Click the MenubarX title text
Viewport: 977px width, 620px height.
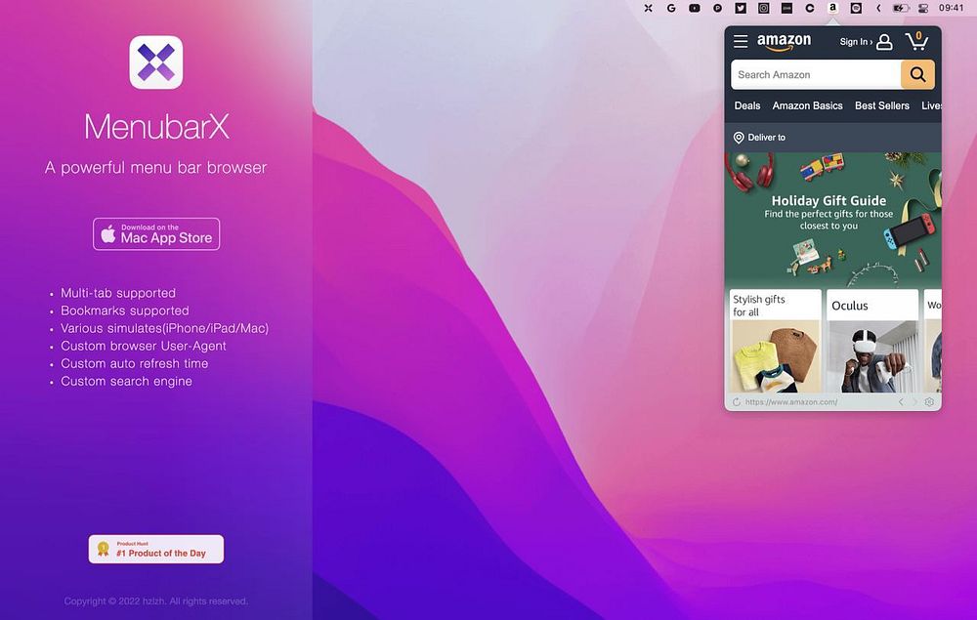click(x=156, y=126)
